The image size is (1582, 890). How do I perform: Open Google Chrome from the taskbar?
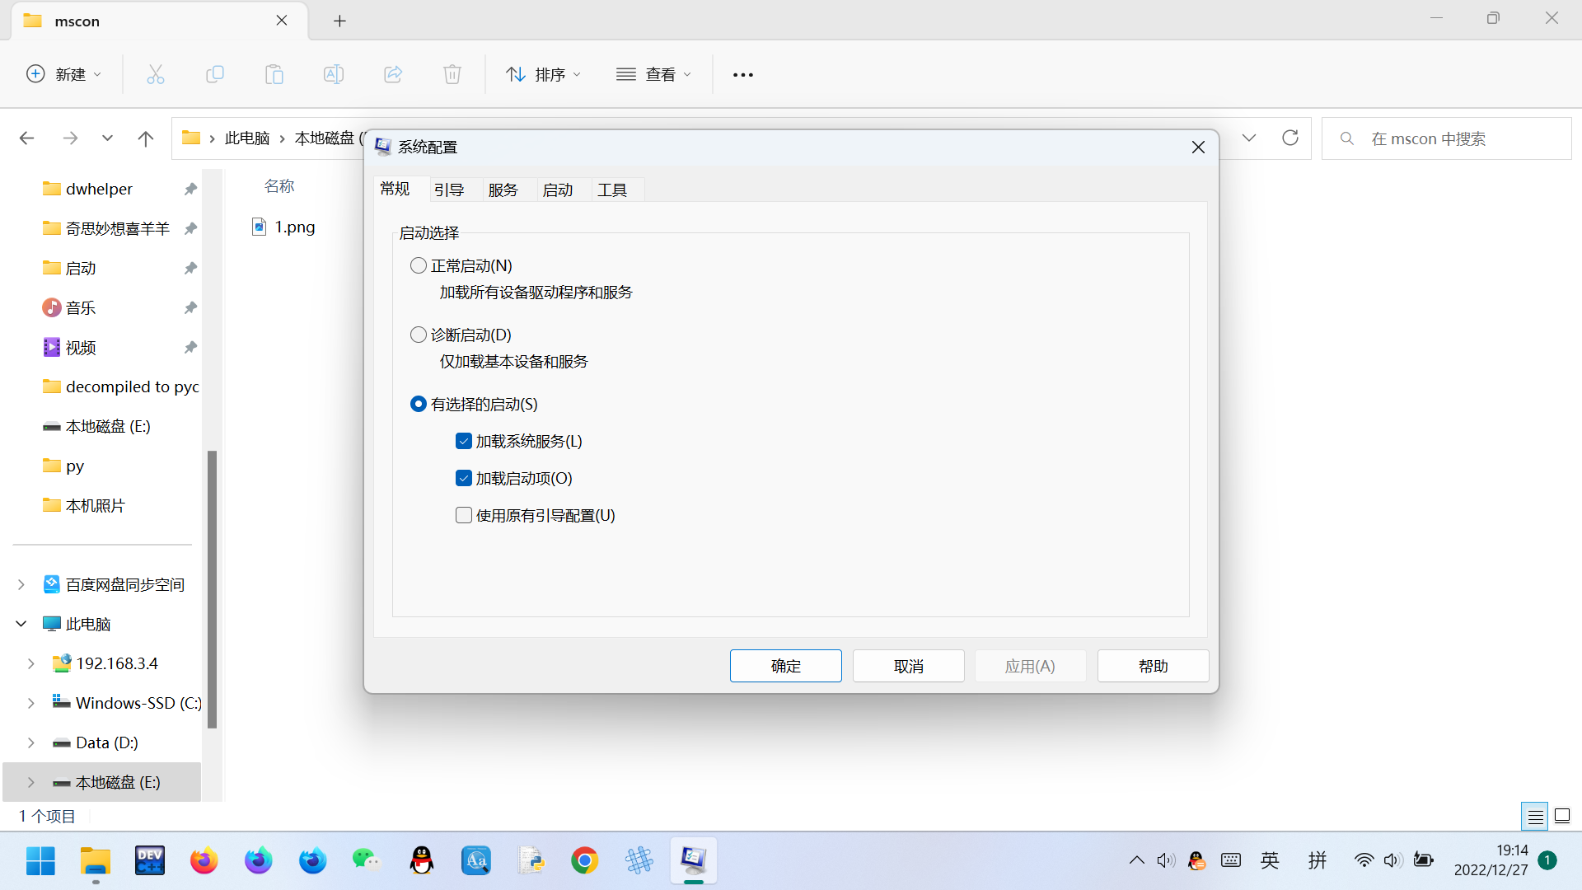click(x=584, y=861)
